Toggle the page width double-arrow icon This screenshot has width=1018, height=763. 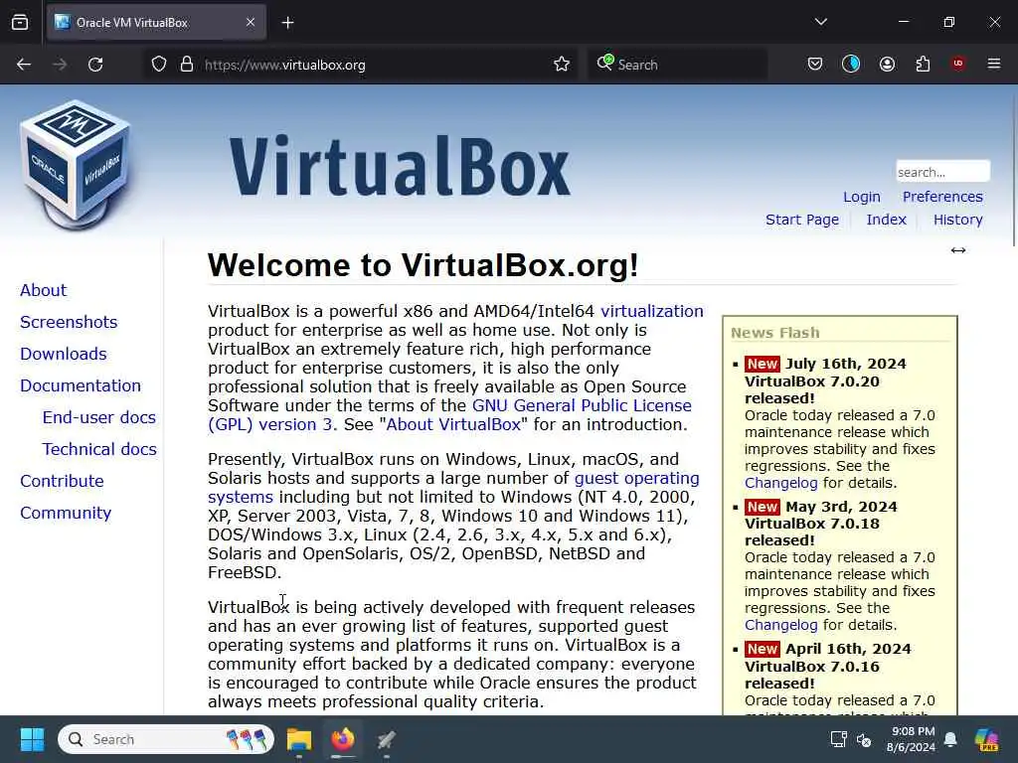[x=957, y=250]
